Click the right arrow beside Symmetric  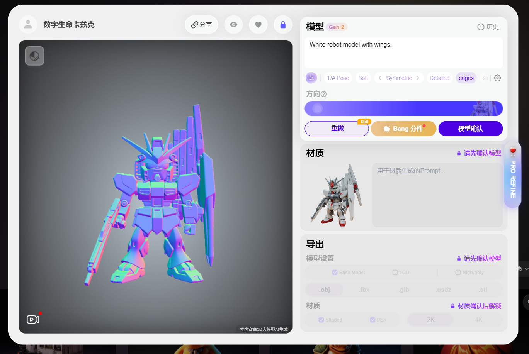[418, 78]
